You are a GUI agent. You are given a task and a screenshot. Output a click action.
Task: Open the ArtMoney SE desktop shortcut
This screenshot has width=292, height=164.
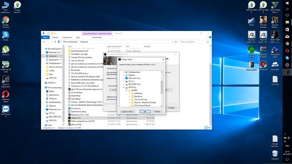(6, 67)
